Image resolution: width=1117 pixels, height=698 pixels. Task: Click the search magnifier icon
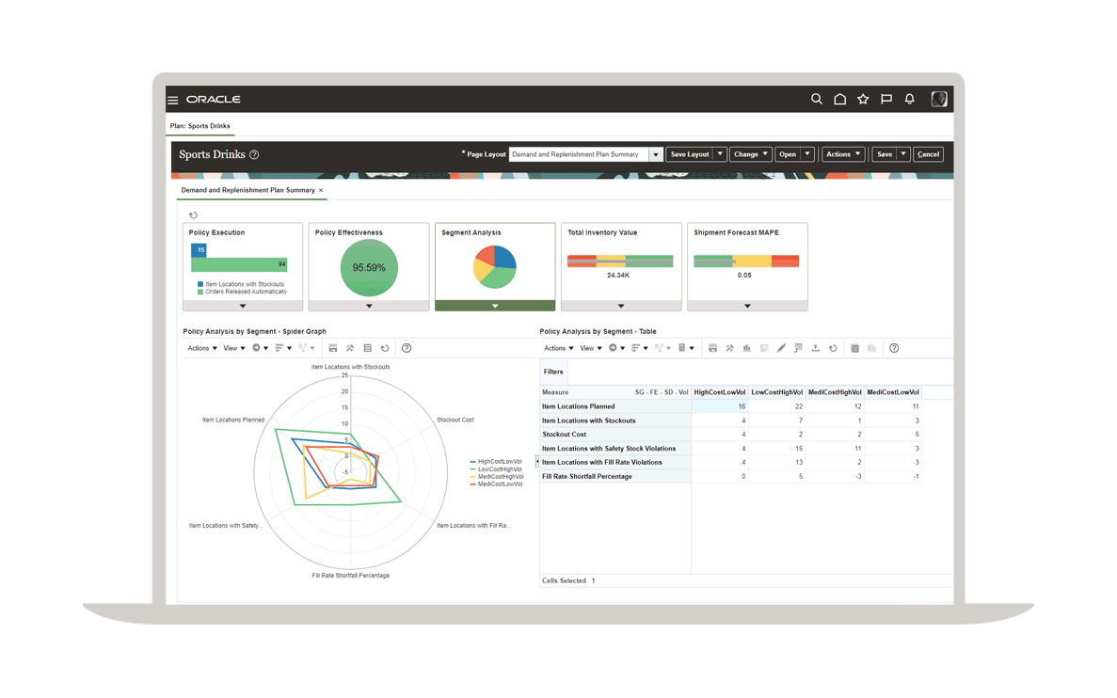(x=816, y=99)
